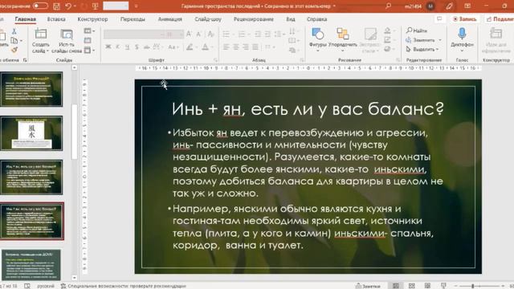
Task: Open the comments icon near Запись
Action: click(x=439, y=19)
